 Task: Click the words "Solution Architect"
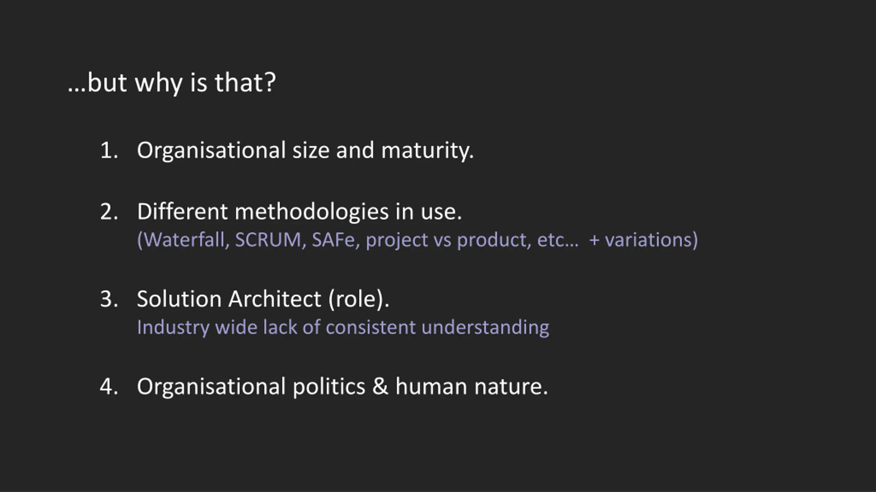click(x=229, y=299)
